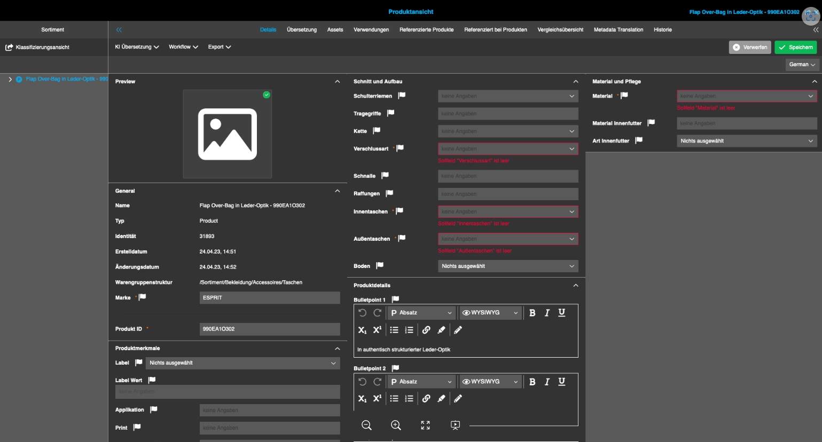Apply subscript in Bulletpoint 1 editor
The image size is (822, 442).
click(x=362, y=330)
